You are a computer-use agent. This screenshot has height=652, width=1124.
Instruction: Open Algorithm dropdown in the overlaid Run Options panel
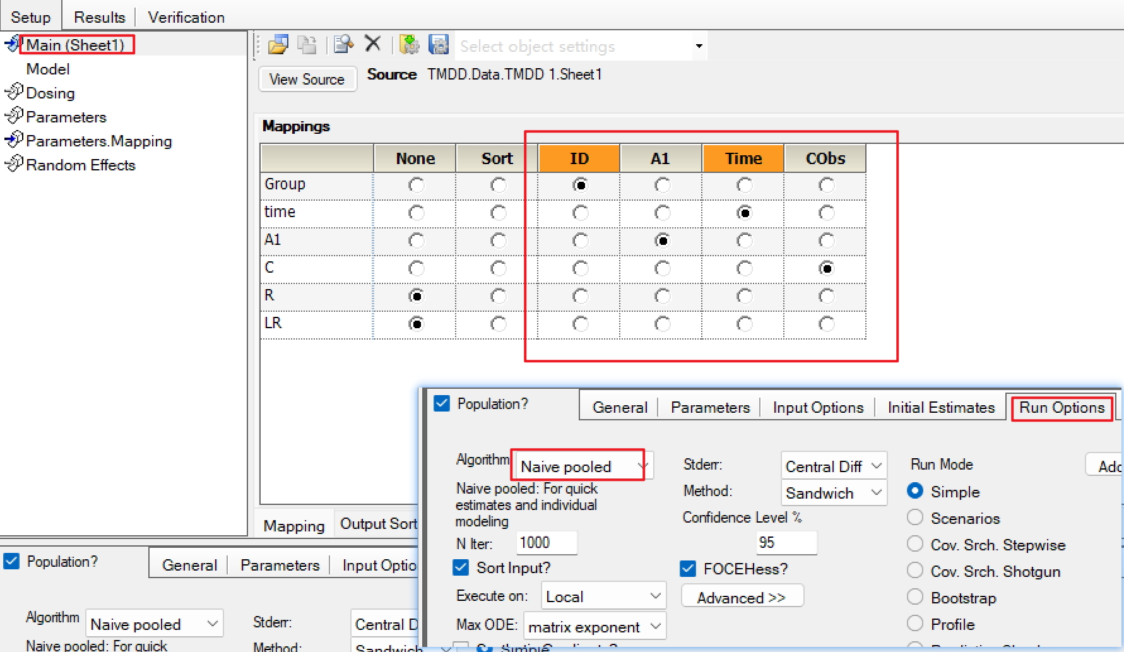[x=583, y=466]
